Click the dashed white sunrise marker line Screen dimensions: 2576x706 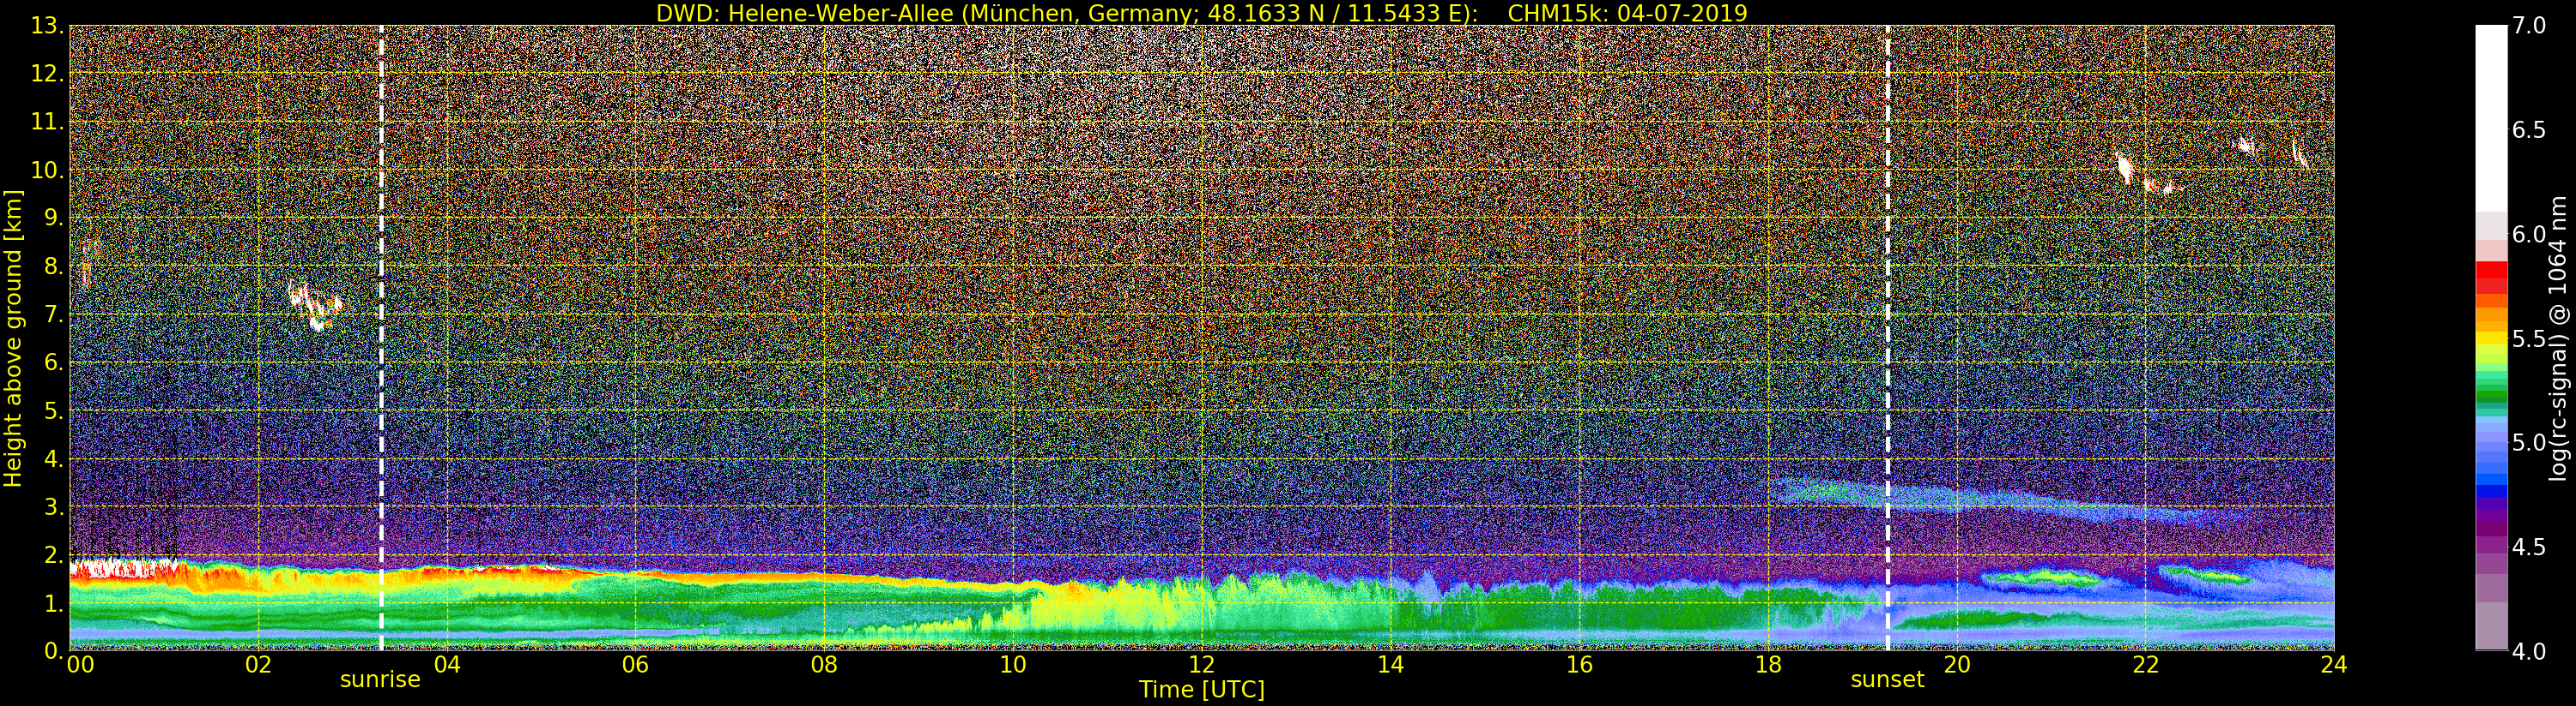point(381,338)
